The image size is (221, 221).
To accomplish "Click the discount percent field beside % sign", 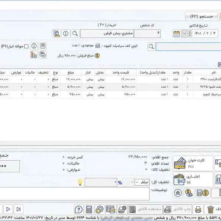I will [x=128, y=182].
